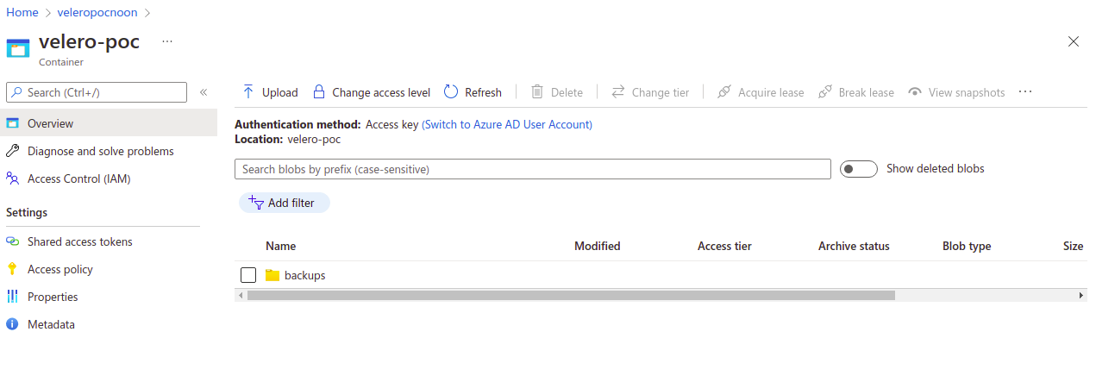Click the Break lease icon

pos(825,92)
